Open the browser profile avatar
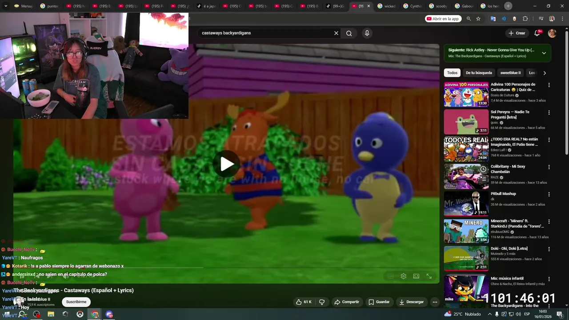 click(552, 19)
